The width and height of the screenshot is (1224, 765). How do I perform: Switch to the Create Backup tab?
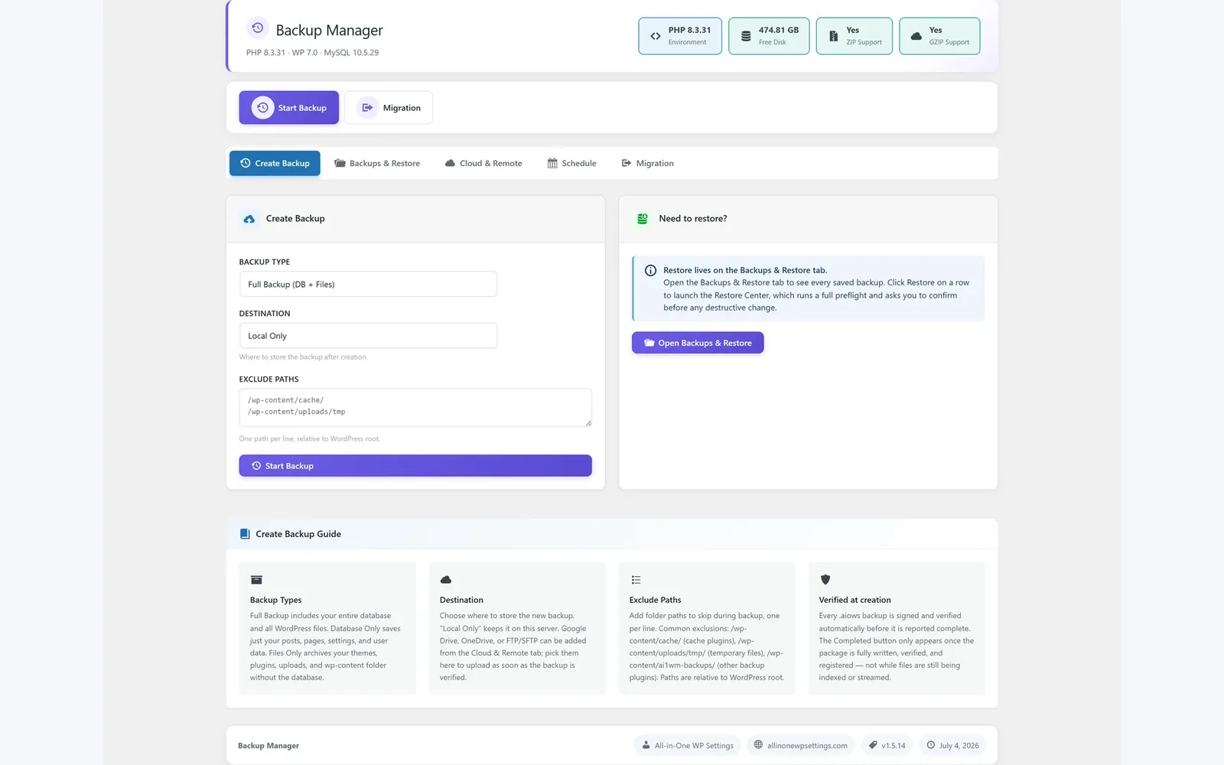[x=275, y=164]
